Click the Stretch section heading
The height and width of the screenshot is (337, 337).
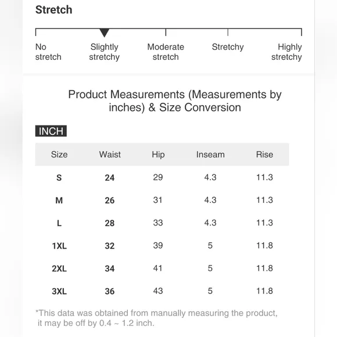[x=53, y=10]
